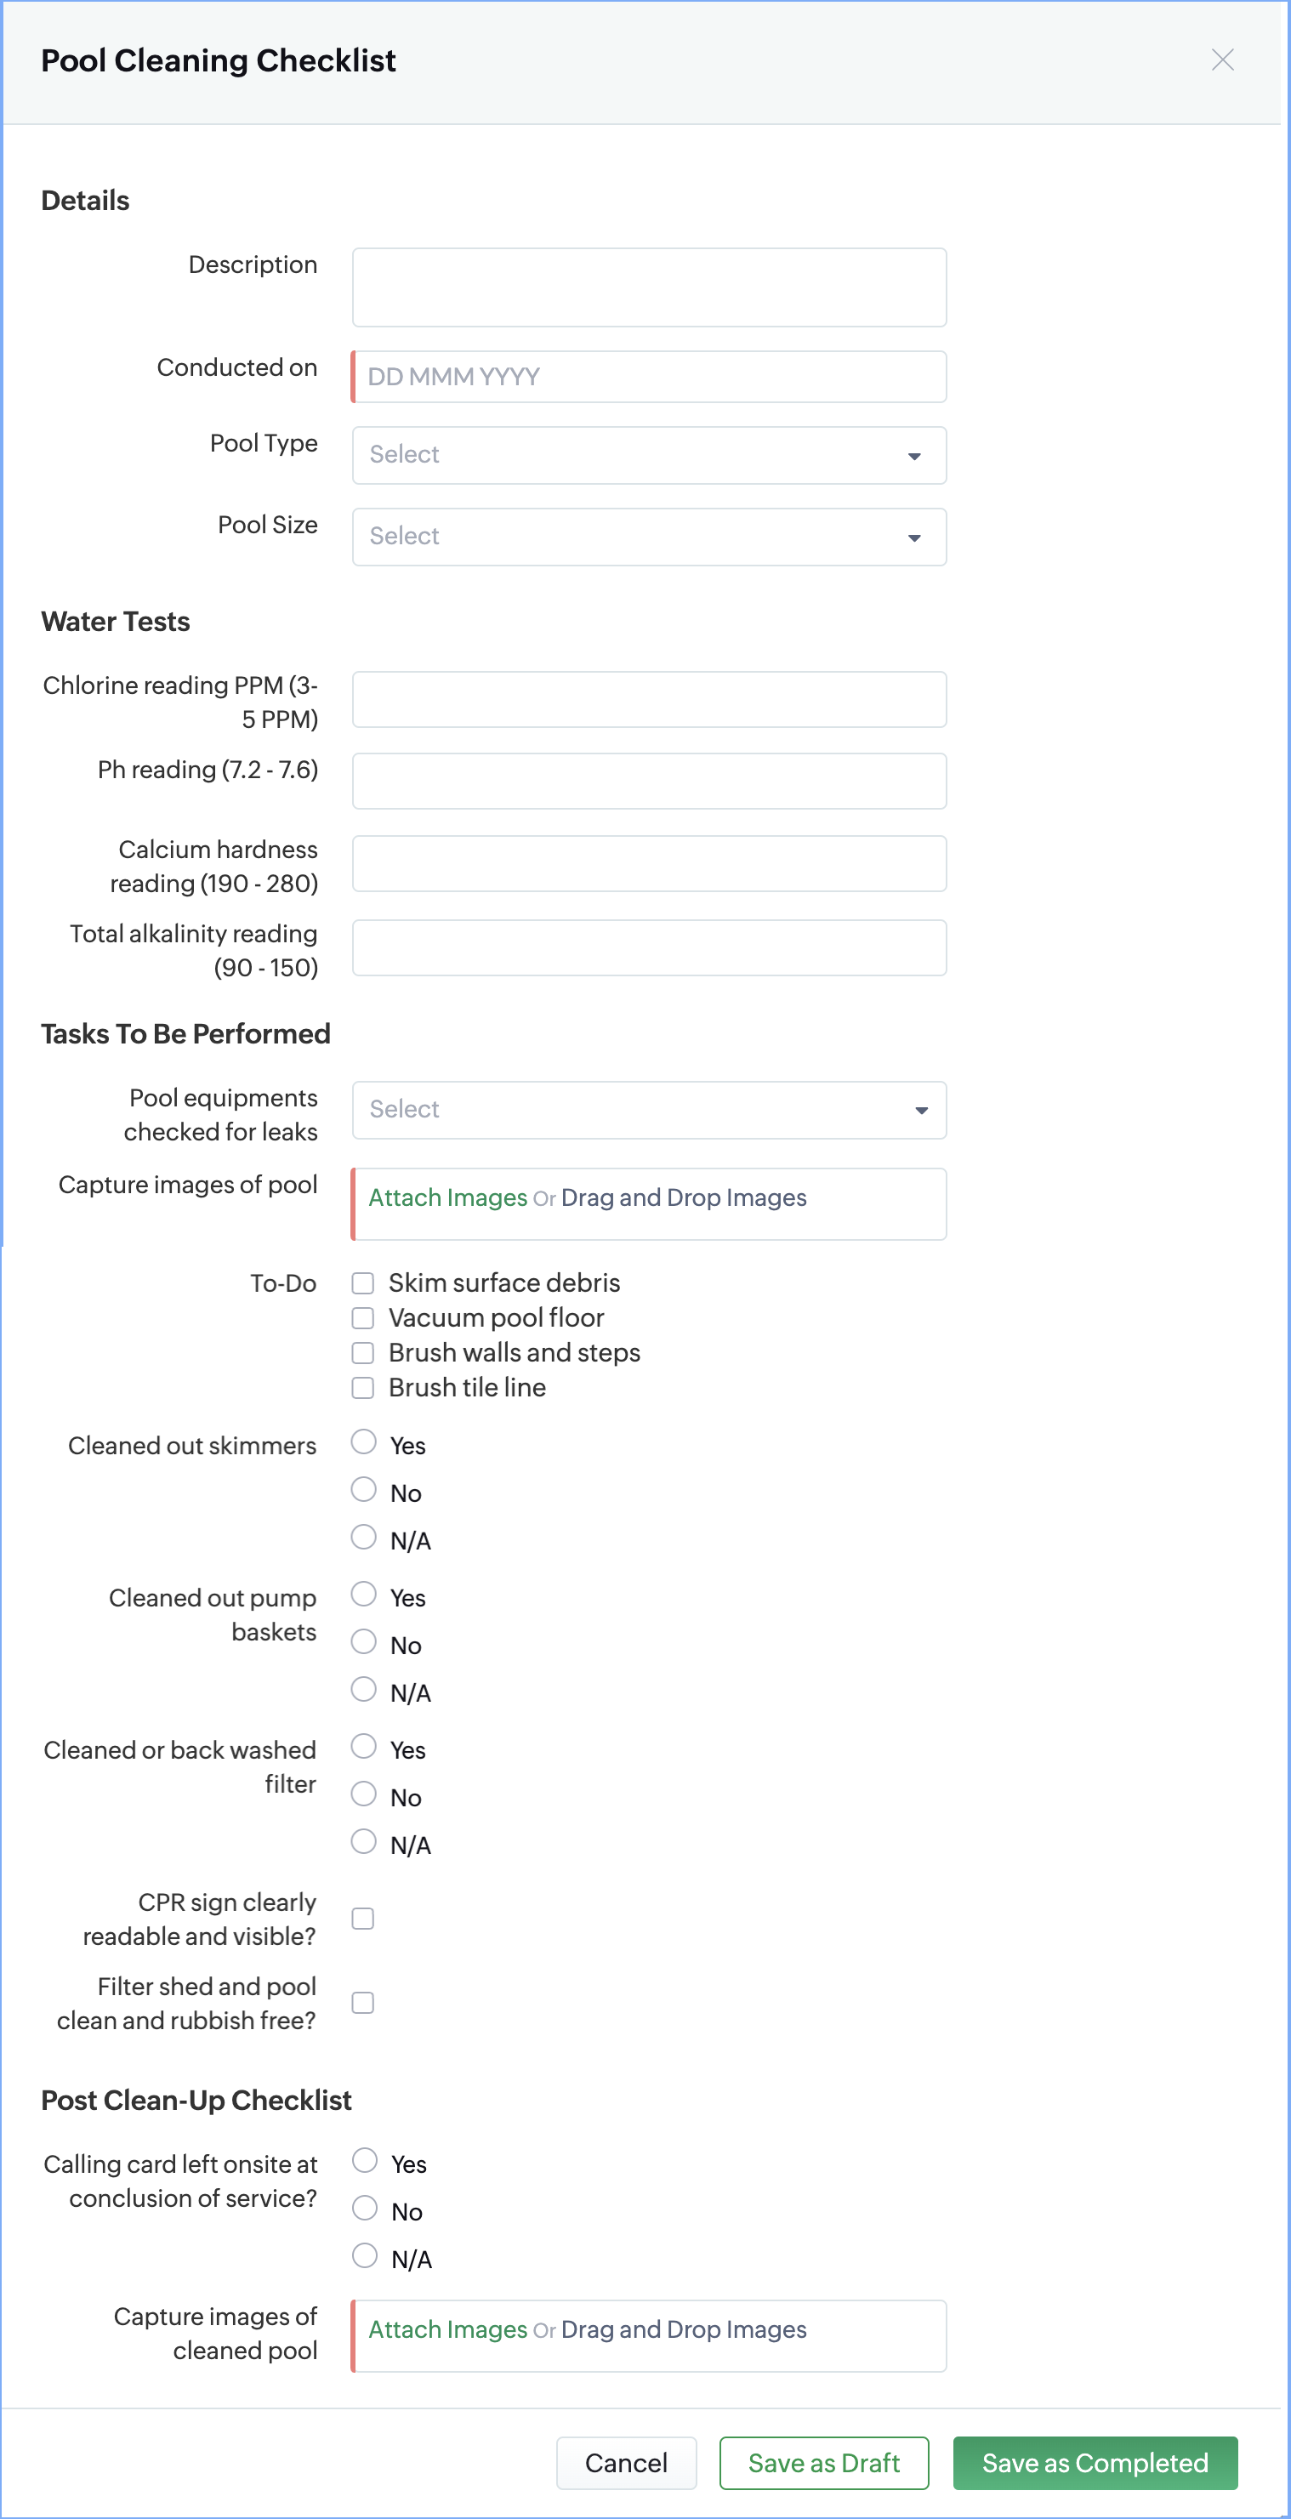Close the Pool Cleaning Checklist dialog
Screen dimensions: 1291x2519
click(1221, 60)
